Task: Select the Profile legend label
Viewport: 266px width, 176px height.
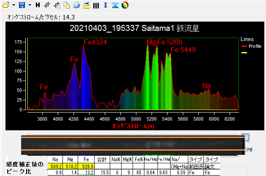Action: [255, 46]
